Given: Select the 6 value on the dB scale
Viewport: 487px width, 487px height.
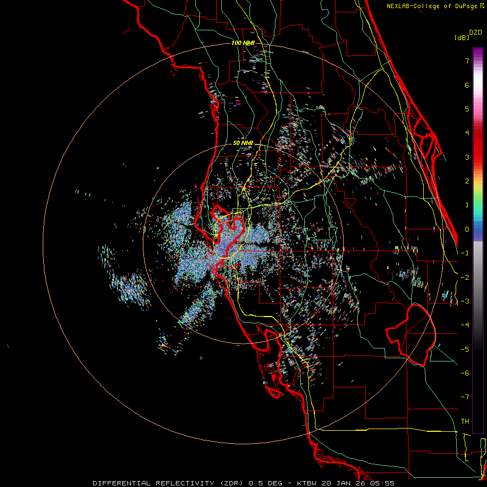Looking at the screenshot, I should pyautogui.click(x=467, y=85).
